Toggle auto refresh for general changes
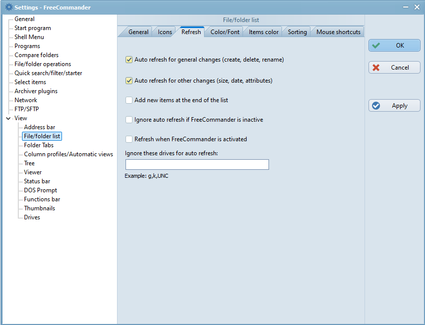This screenshot has height=325, width=425. click(x=129, y=60)
